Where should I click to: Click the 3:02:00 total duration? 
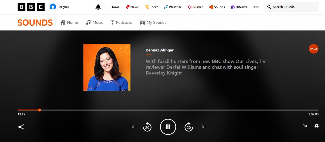[x=313, y=114]
